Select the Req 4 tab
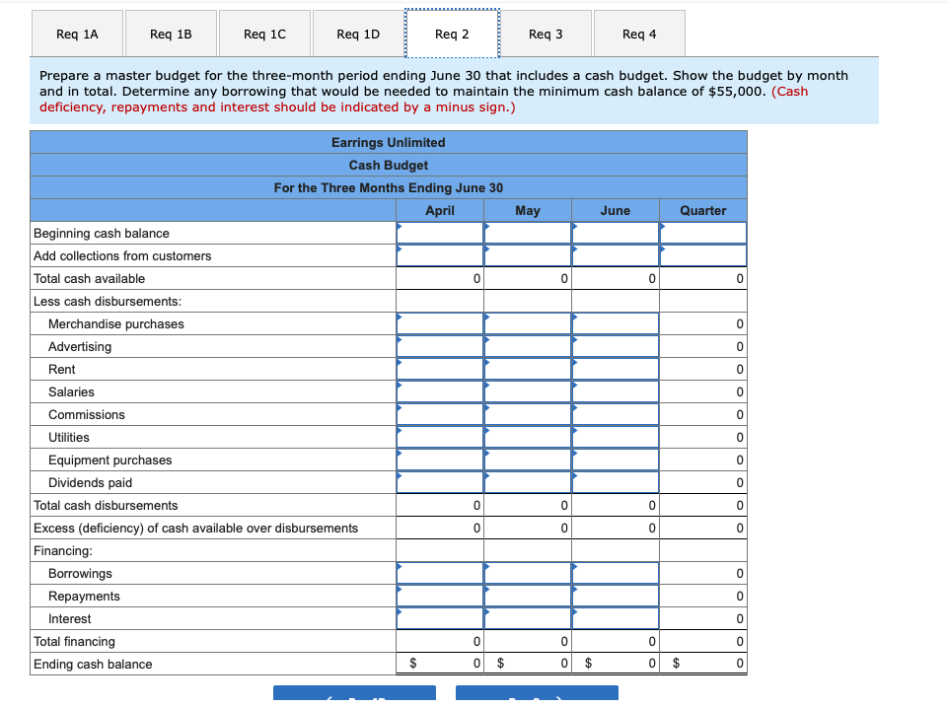 pos(638,33)
